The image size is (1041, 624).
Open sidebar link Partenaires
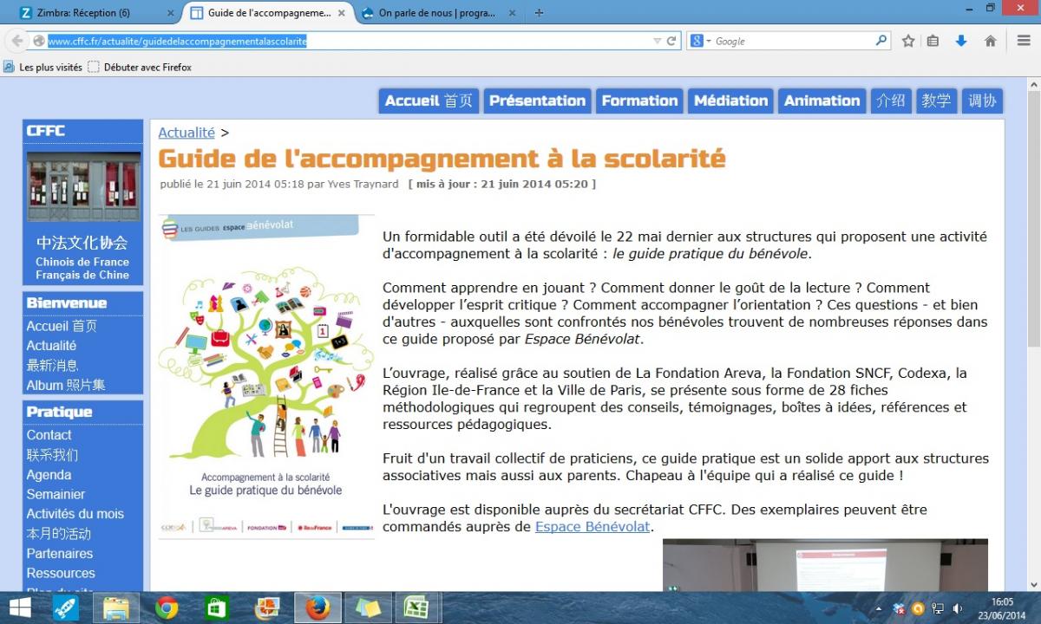pos(60,553)
